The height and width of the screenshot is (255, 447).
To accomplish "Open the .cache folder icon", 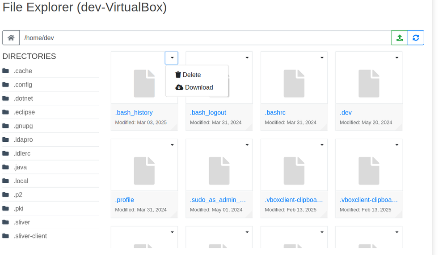I will coord(6,71).
